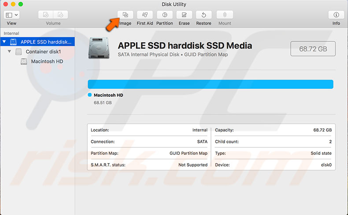This screenshot has height=215, width=348.
Task: Click the S.M.A.R.T. status Not Supported value
Action: (193, 165)
